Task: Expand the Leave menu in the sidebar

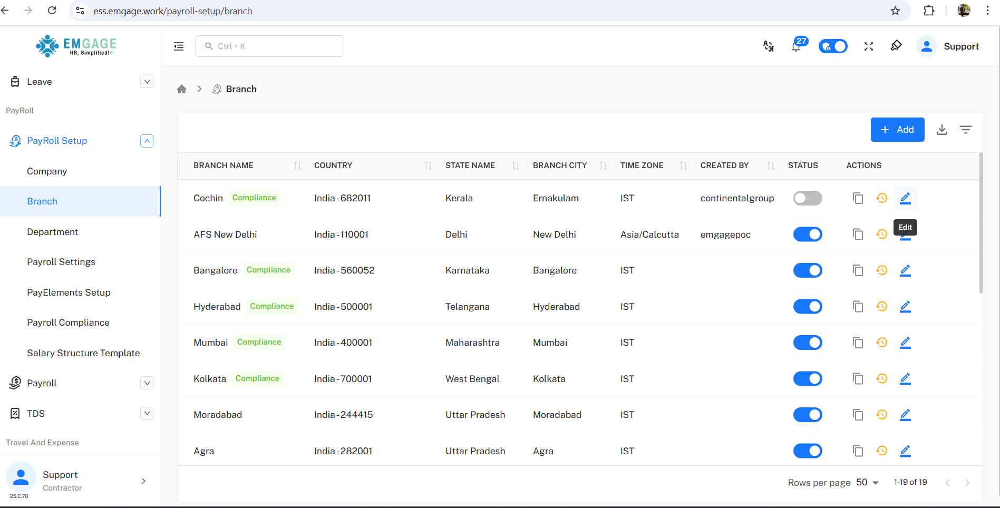Action: (147, 82)
